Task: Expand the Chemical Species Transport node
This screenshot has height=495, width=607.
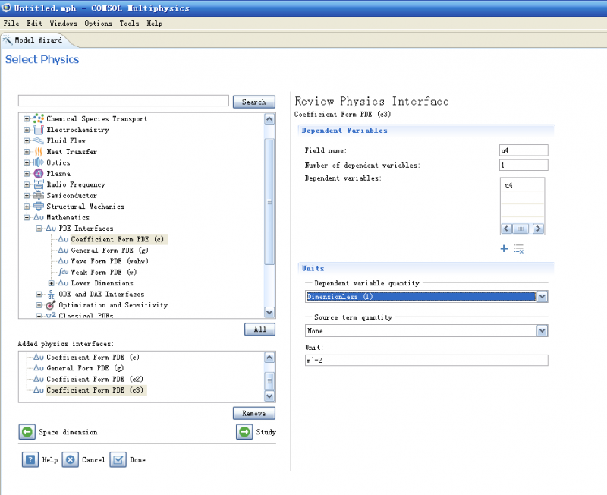Action: tap(27, 119)
